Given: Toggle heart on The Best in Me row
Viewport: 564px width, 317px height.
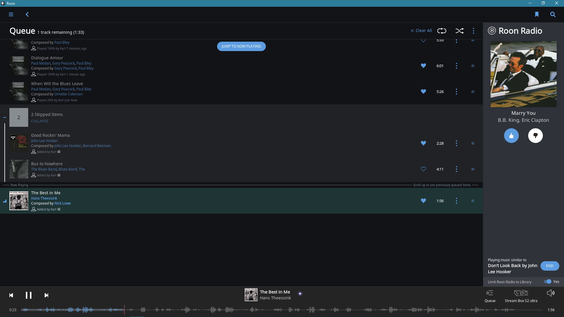Looking at the screenshot, I should 423,201.
